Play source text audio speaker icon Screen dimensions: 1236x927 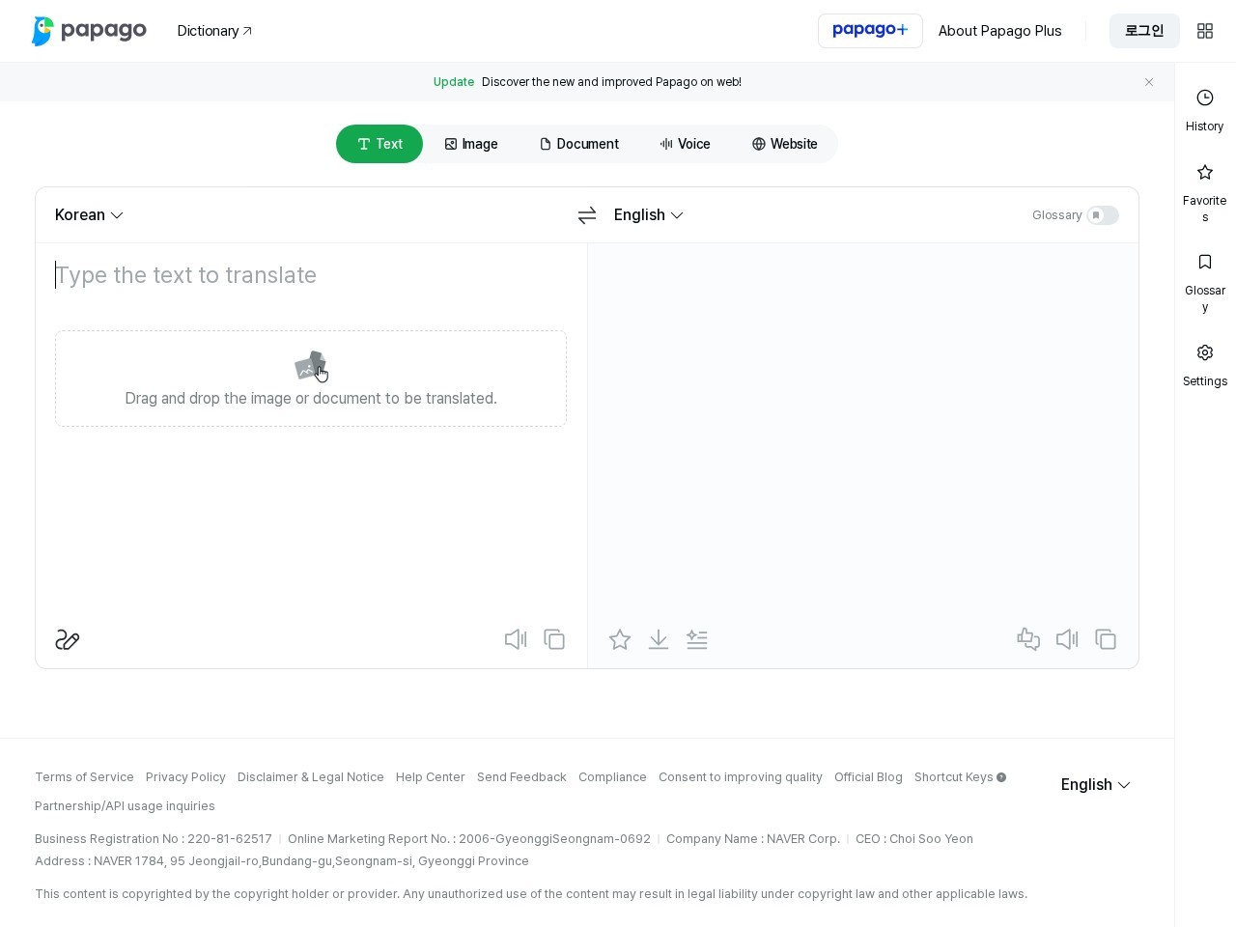pyautogui.click(x=516, y=639)
